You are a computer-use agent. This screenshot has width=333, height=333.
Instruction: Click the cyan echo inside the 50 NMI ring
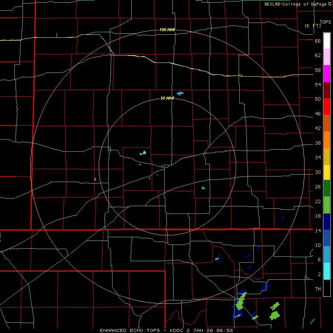(x=143, y=153)
